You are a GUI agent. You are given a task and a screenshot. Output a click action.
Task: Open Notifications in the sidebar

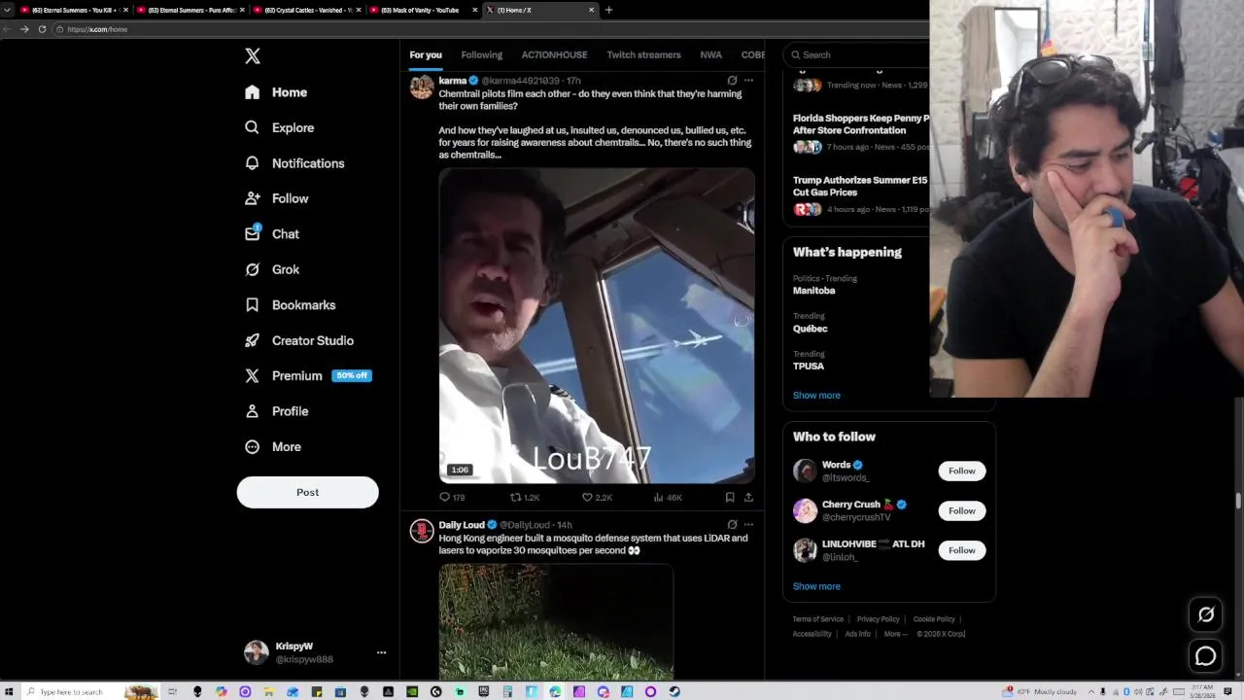(294, 163)
